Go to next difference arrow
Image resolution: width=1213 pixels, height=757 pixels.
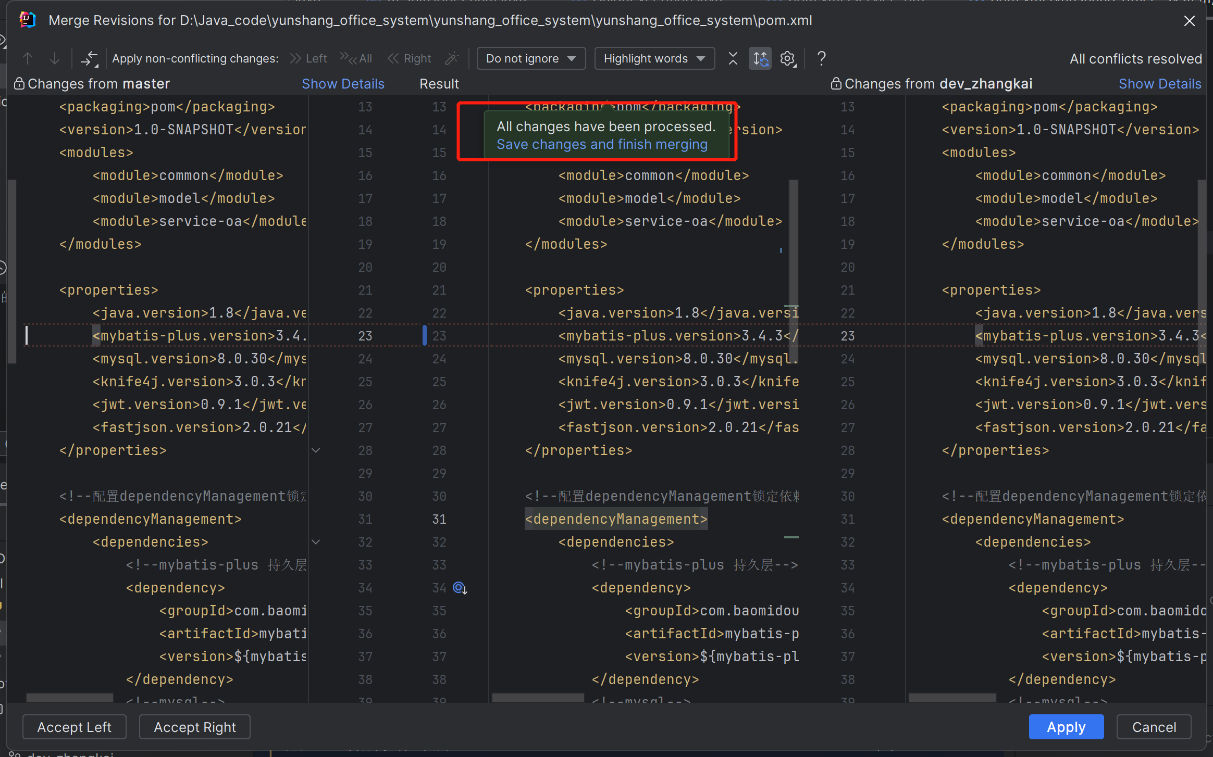pos(54,58)
